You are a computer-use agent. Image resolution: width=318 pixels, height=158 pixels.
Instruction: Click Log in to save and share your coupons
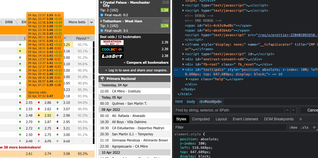138,70
